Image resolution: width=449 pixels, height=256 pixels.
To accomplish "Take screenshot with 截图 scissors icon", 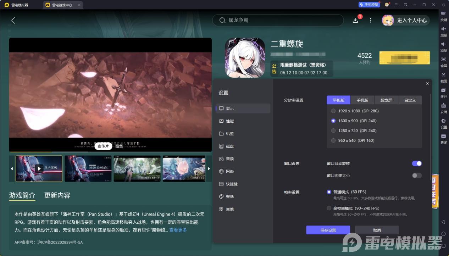I will point(444,77).
